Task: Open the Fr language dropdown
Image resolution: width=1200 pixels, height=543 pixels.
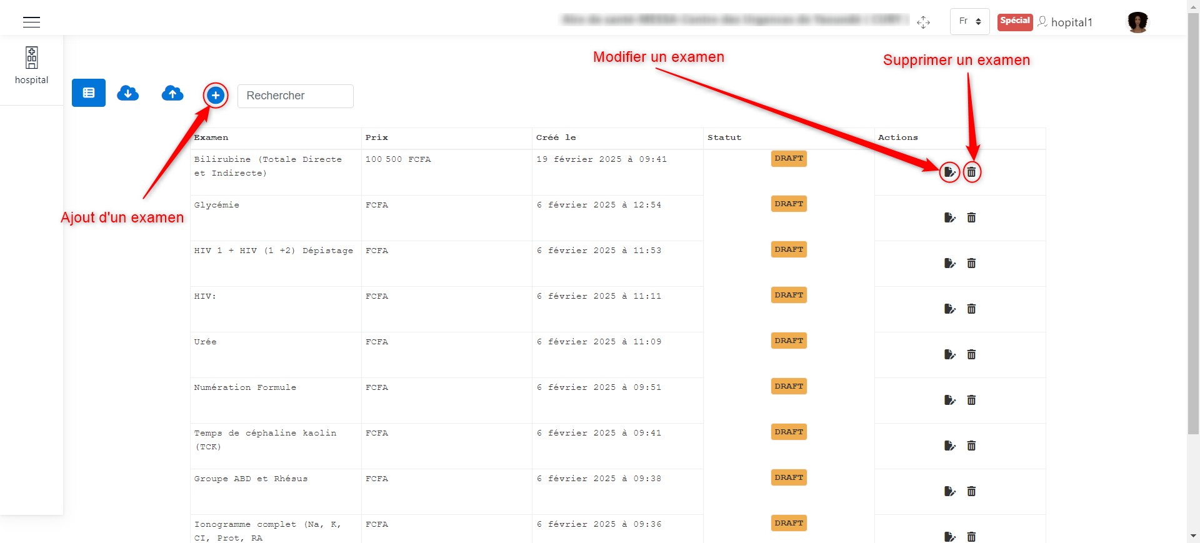Action: (970, 21)
